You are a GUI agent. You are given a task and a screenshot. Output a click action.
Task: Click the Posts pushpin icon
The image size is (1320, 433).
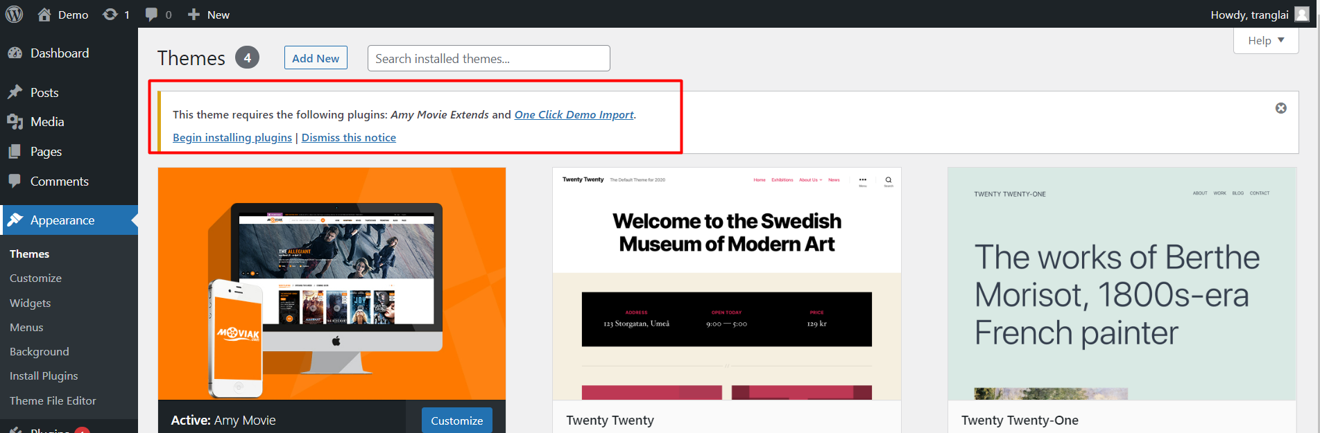(15, 92)
